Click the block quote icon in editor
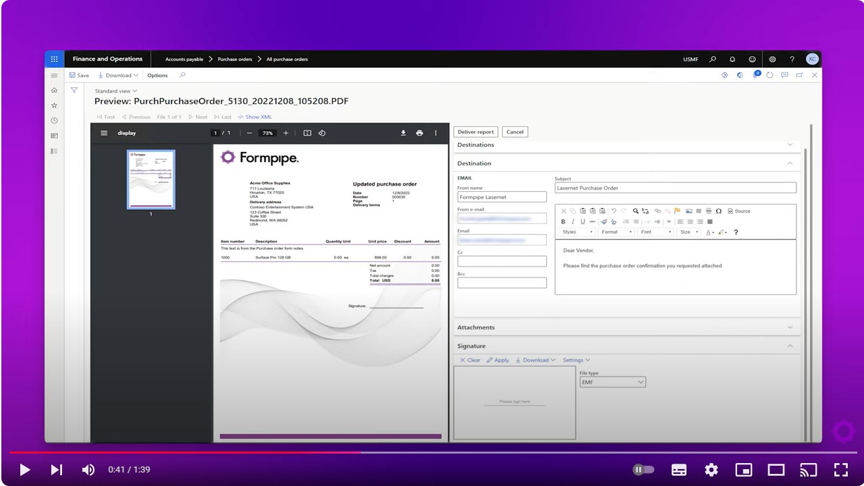Image resolution: width=864 pixels, height=486 pixels. tap(669, 221)
